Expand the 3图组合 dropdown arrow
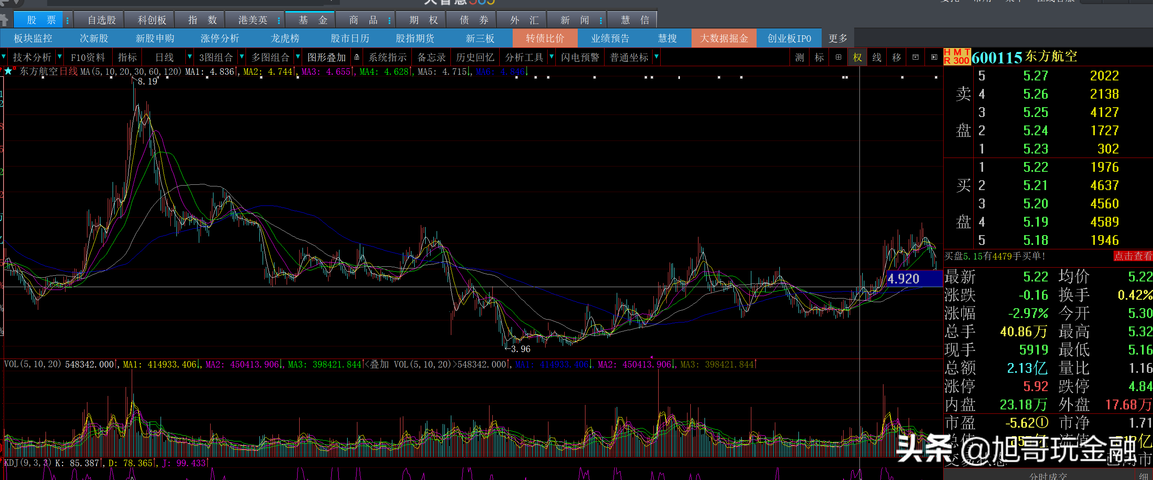1153x480 pixels. [242, 57]
